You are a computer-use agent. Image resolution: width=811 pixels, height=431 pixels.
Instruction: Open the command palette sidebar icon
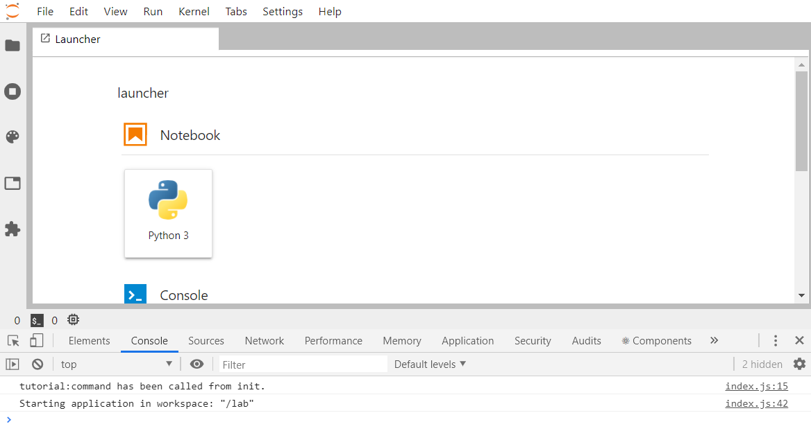[12, 137]
